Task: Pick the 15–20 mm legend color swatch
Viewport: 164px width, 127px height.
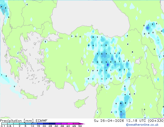Action: pyautogui.click(x=40, y=124)
